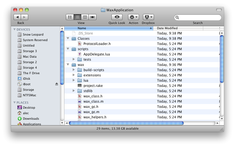The width and height of the screenshot is (235, 147).
Task: Collapse the DEVICES sidebar section
Action: [x=15, y=30]
